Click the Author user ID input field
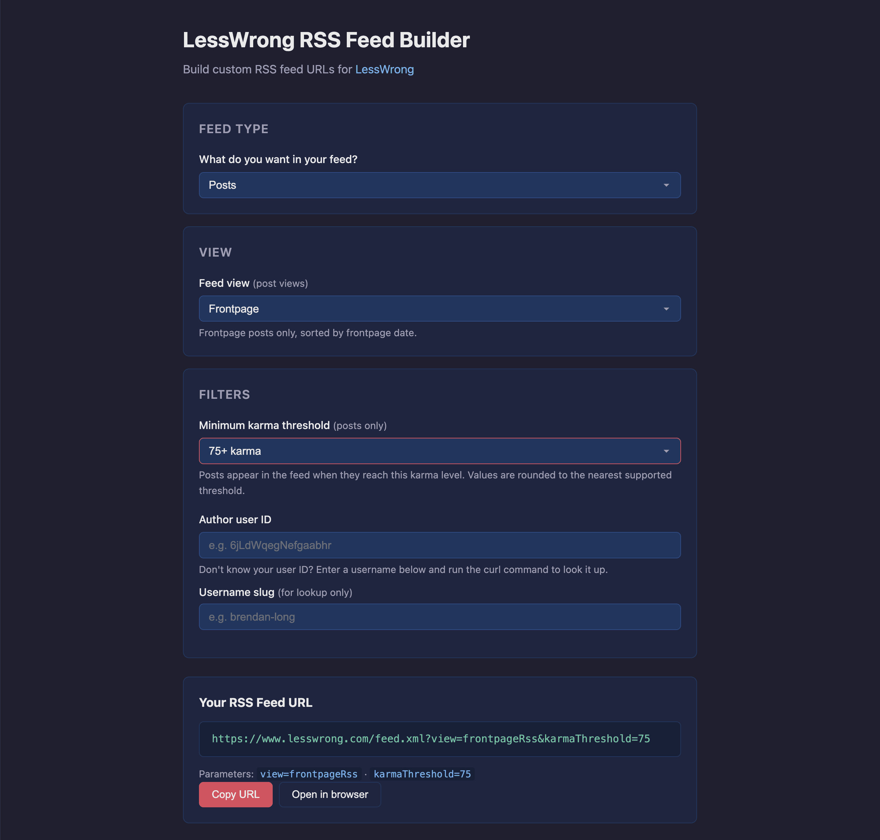The image size is (880, 840). click(x=439, y=545)
